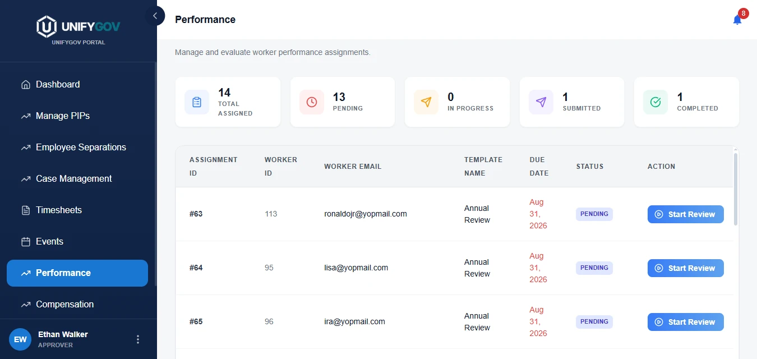
Task: Click the UnifyGov logo
Action: click(78, 26)
